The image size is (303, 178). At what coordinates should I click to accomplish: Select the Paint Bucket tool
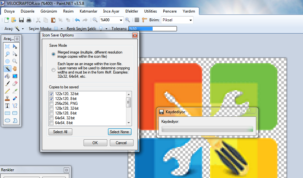(7, 76)
